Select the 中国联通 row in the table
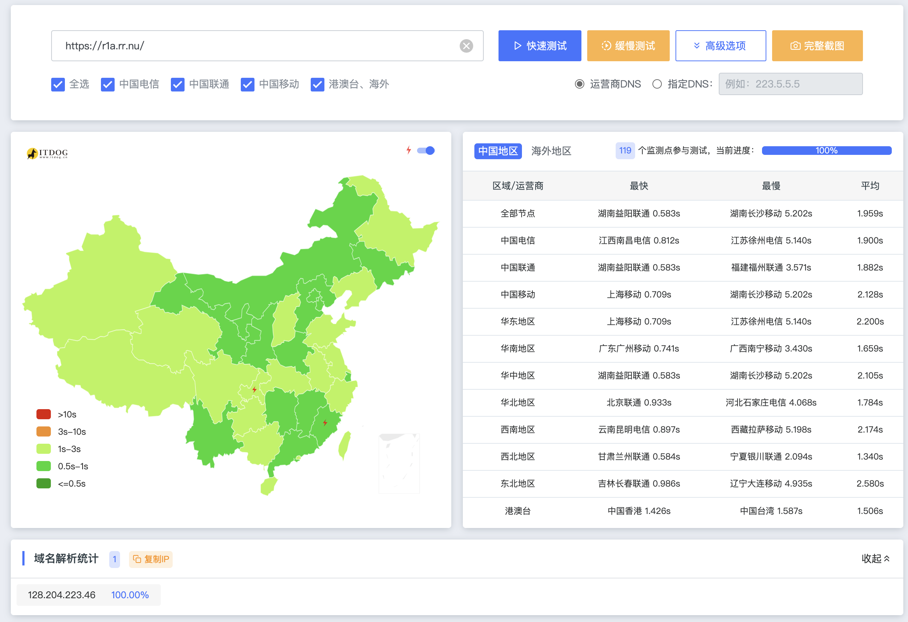 point(683,268)
